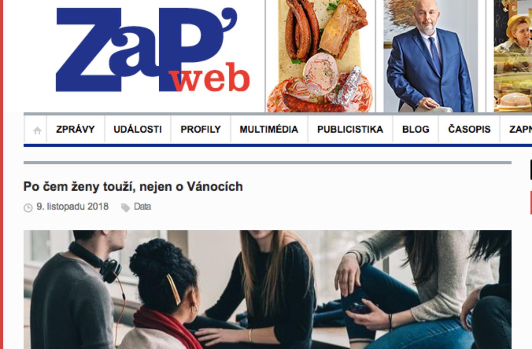Open the BLOG section
Image resolution: width=532 pixels, height=349 pixels.
416,129
